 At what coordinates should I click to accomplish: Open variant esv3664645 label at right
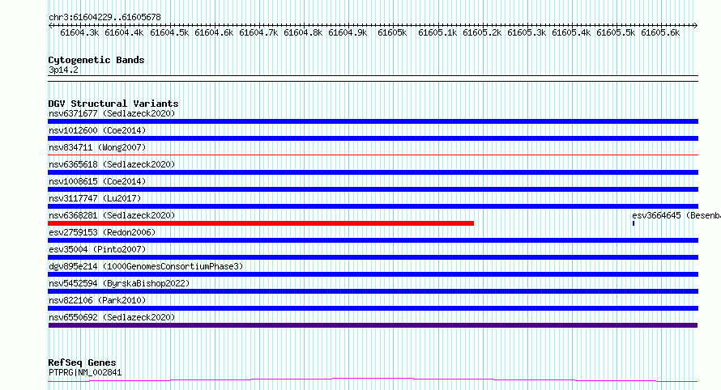(x=676, y=215)
